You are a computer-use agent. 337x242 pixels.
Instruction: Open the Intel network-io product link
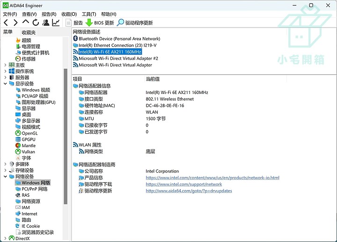212,178
